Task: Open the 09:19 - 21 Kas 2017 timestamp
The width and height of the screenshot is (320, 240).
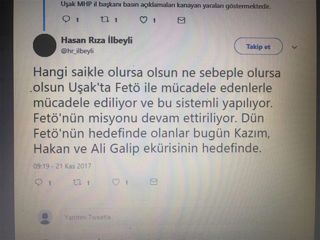Action: 62,166
